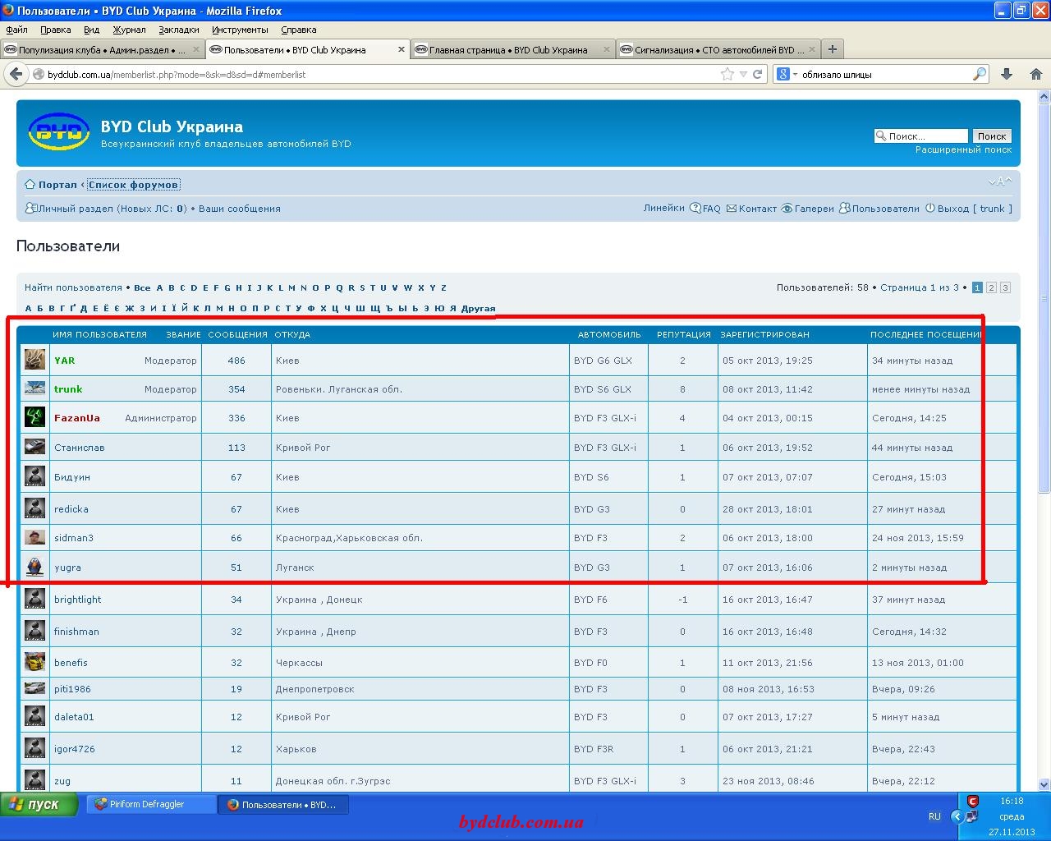1051x841 pixels.
Task: Open the search engine selector dropdown
Action: pos(786,74)
